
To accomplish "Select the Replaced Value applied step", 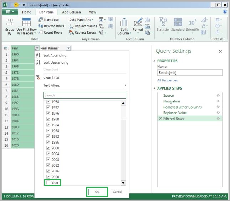I will tap(175, 113).
